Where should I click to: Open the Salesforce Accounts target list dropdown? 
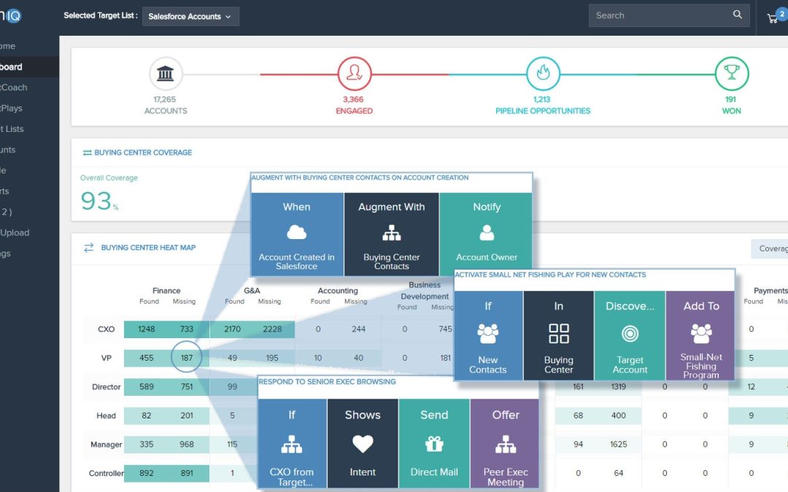(x=190, y=16)
